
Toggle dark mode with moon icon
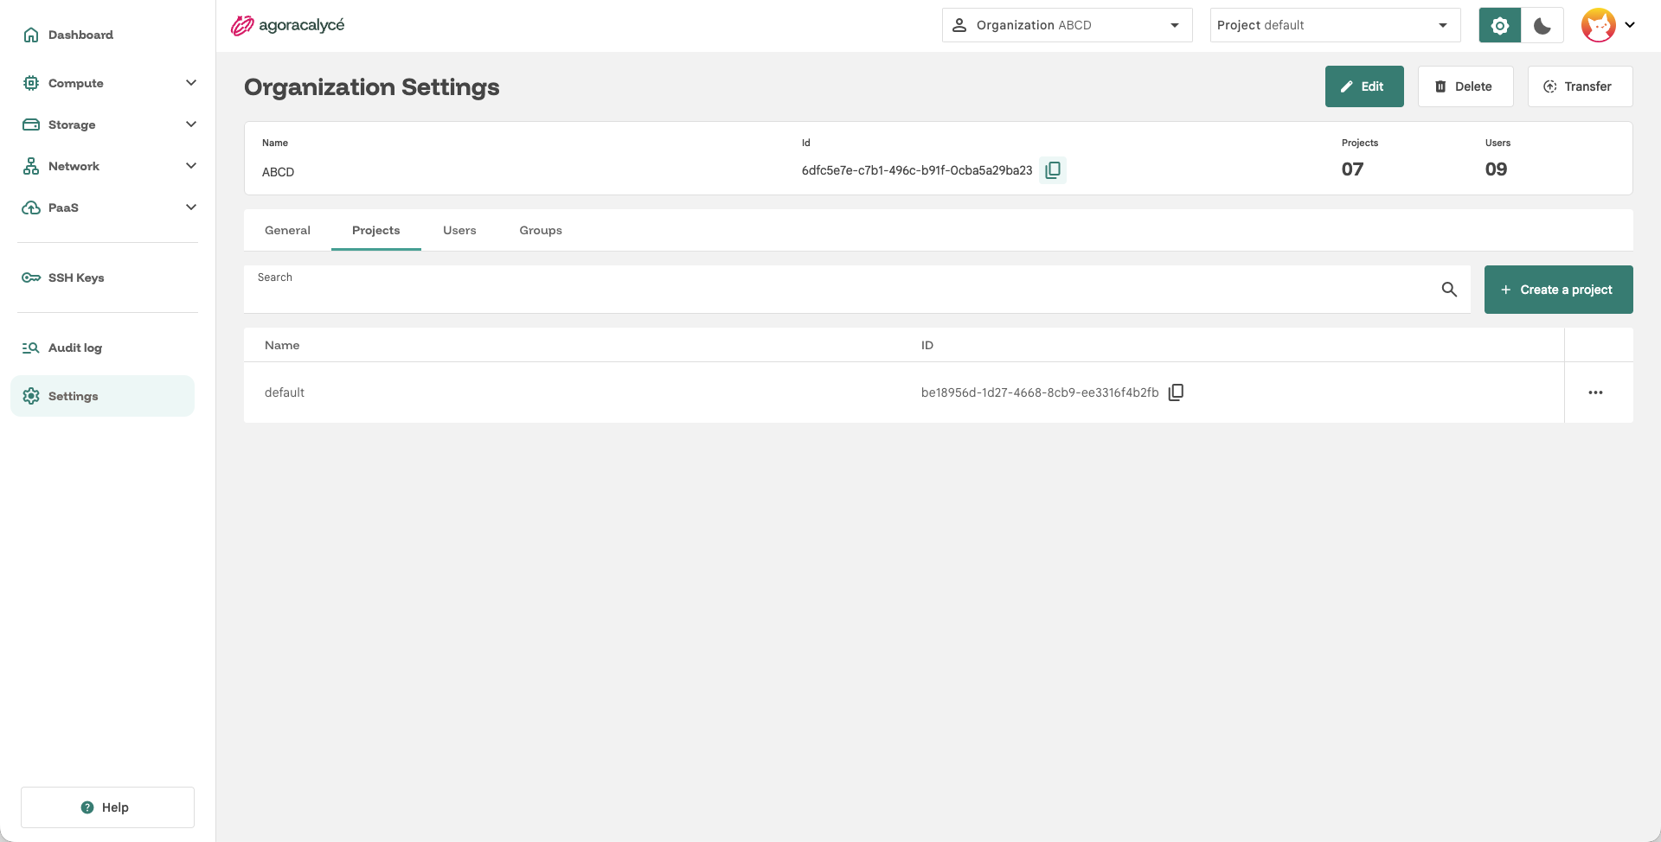1542,25
